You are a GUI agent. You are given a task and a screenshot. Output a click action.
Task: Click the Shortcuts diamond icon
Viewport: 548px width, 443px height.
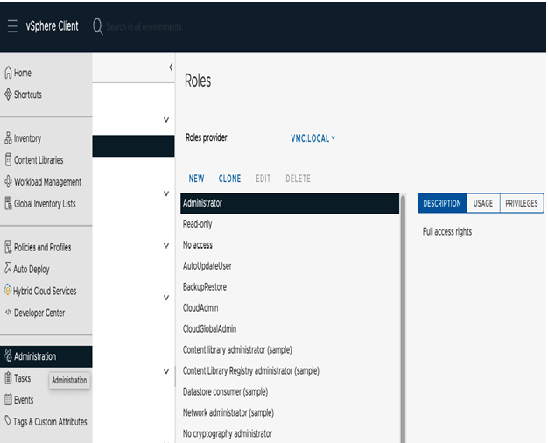[x=8, y=94]
